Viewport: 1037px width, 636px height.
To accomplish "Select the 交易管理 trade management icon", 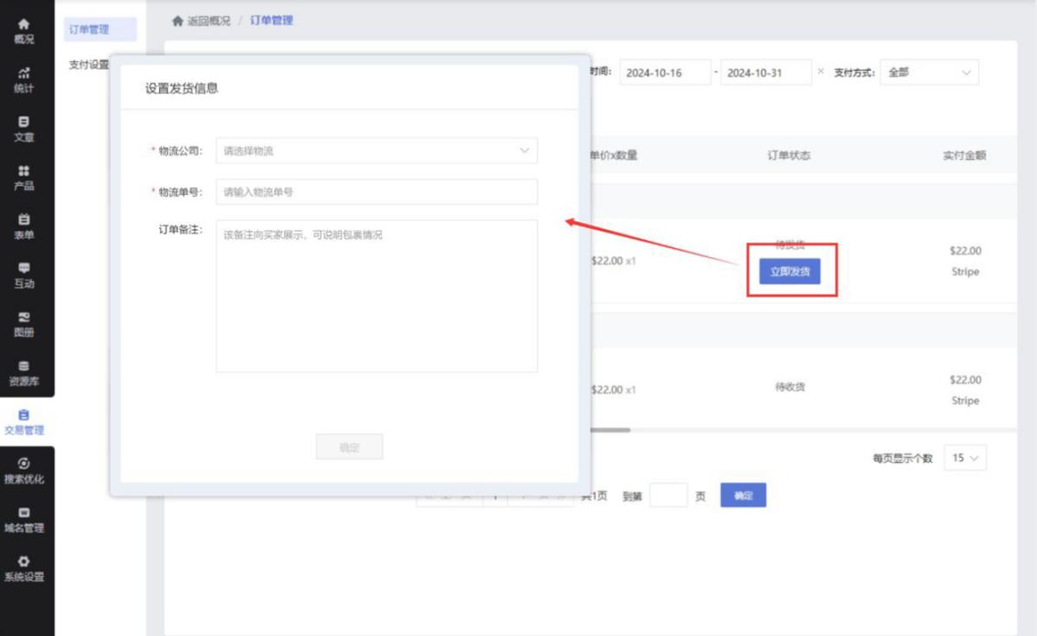I will click(x=23, y=422).
